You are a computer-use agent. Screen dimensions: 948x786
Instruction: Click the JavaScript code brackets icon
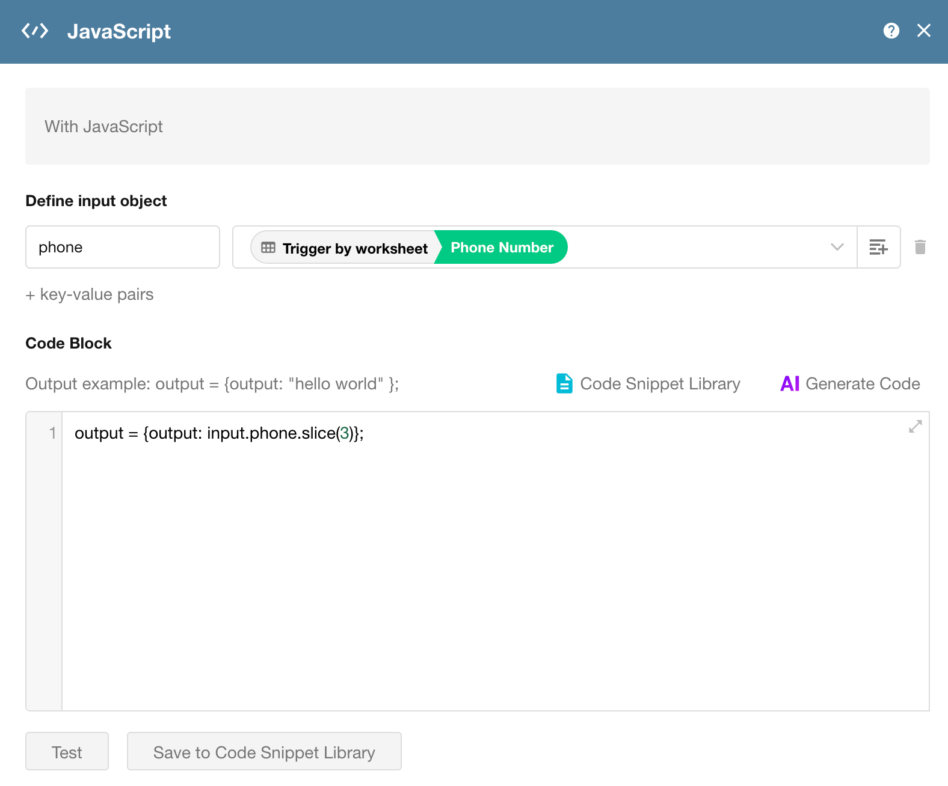point(35,31)
